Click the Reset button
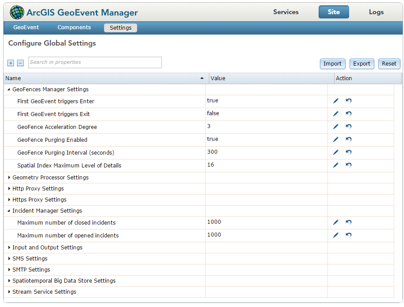Screen dimensions: 404x307 click(x=389, y=64)
